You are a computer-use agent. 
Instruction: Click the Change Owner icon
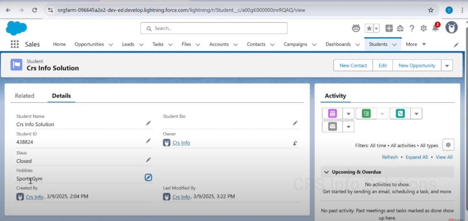click(295, 143)
